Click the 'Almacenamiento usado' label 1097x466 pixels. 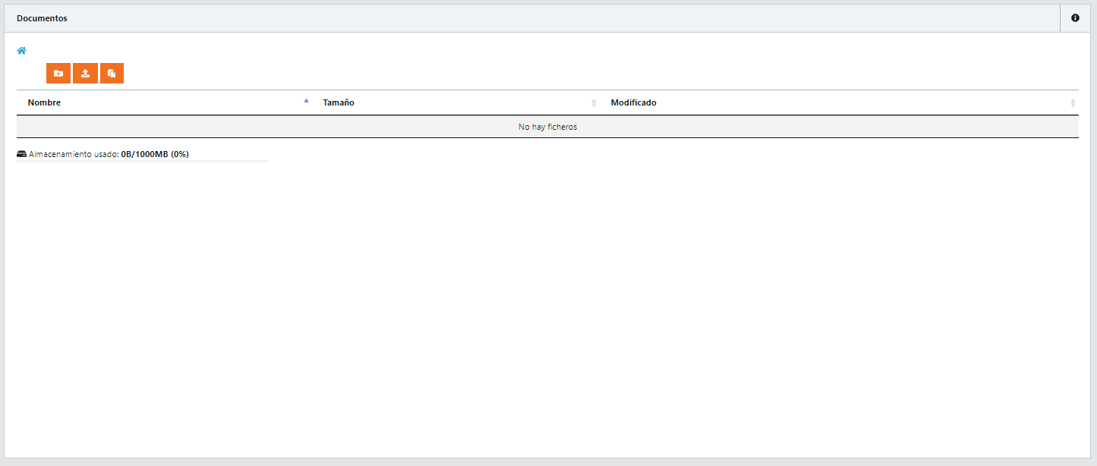pos(74,154)
